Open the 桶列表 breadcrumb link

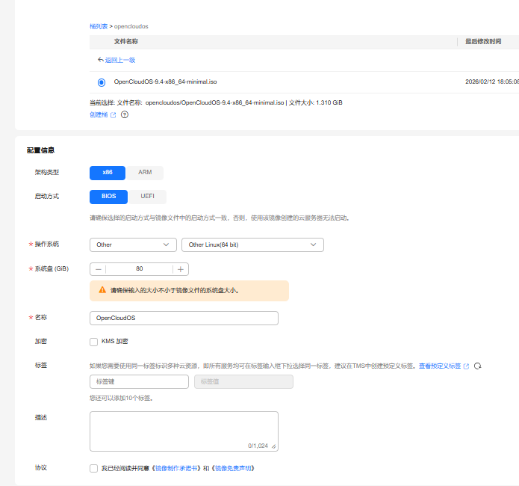point(99,26)
